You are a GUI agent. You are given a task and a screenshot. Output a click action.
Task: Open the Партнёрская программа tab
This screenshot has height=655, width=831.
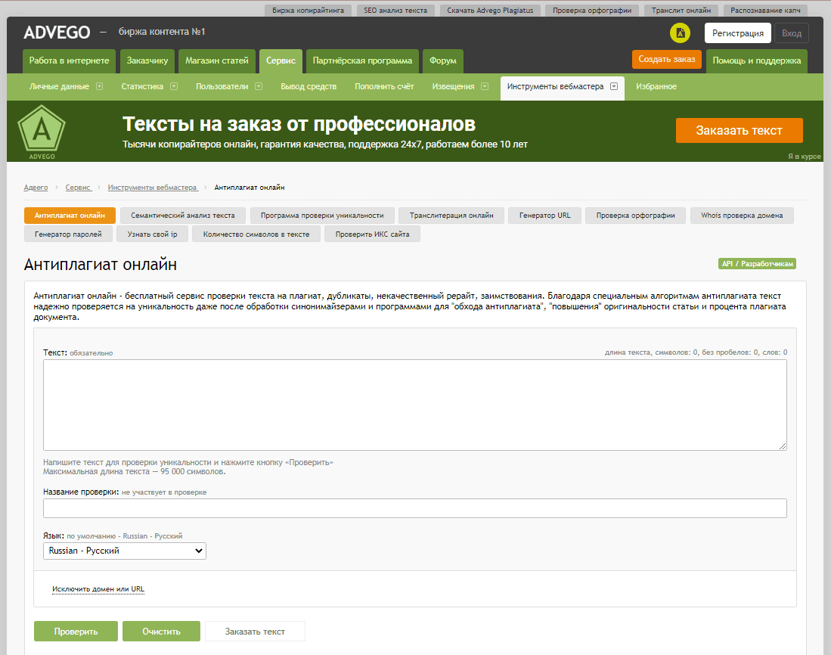tap(362, 61)
